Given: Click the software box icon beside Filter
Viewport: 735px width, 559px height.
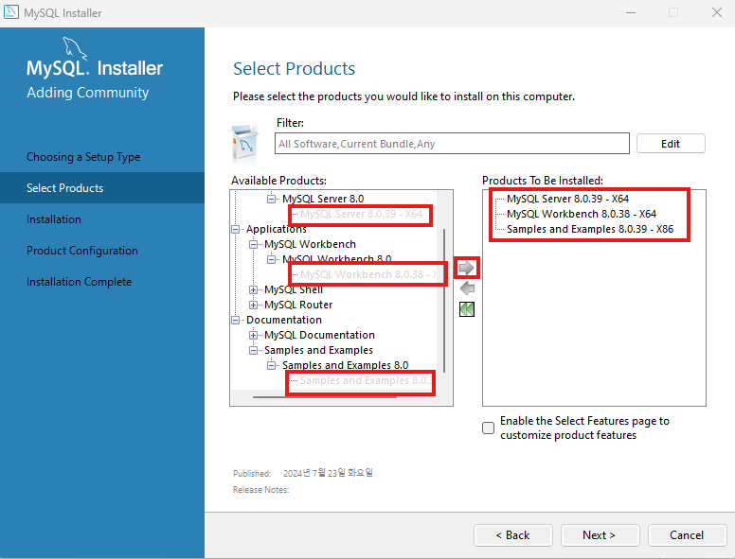Looking at the screenshot, I should [245, 142].
